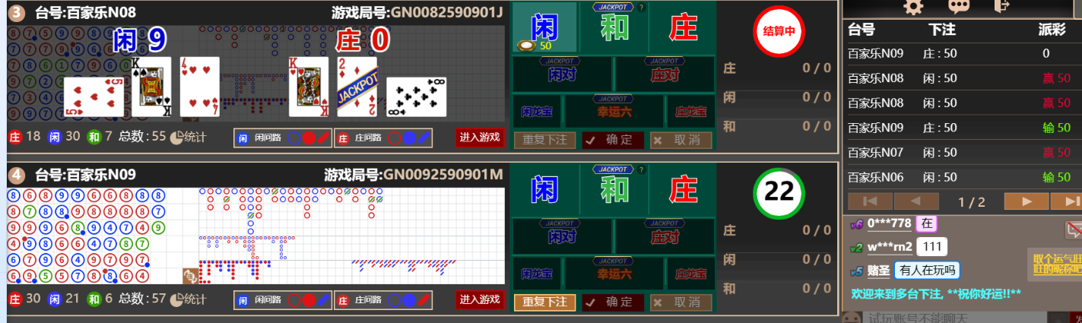Click the hand icon on N09 roadmap
Viewport: 1082px width, 323px height.
(x=190, y=277)
